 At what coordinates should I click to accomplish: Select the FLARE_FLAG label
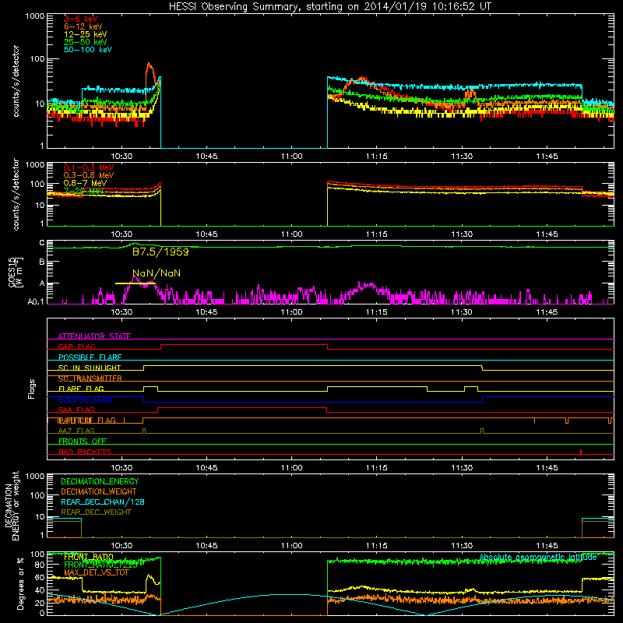click(x=81, y=389)
